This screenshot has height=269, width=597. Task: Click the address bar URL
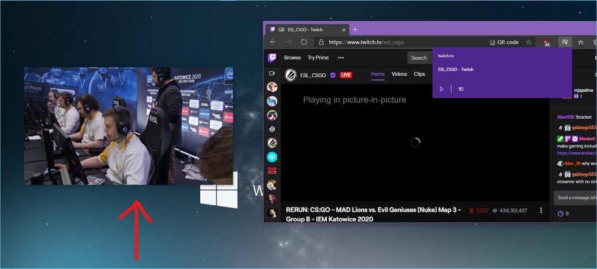click(x=366, y=42)
